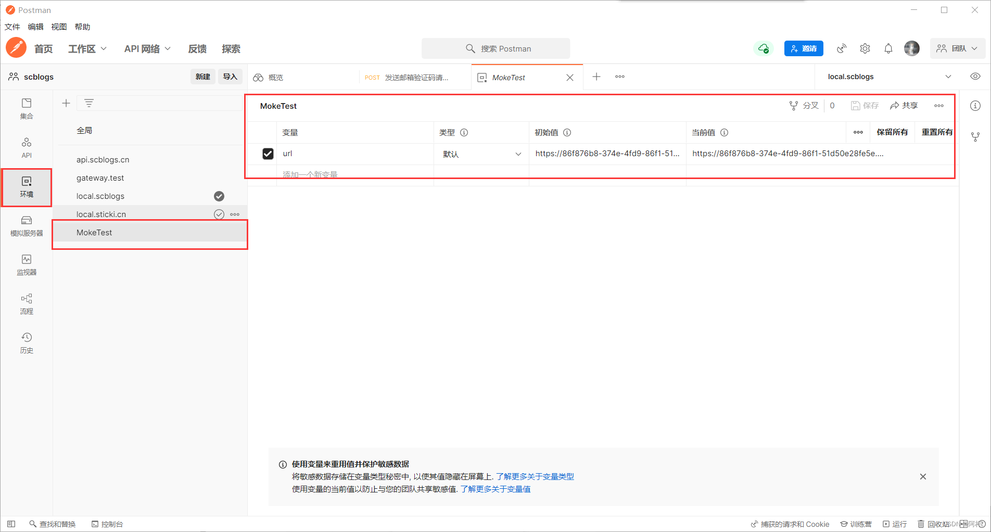Open the learn more about variable values link

pyautogui.click(x=496, y=489)
